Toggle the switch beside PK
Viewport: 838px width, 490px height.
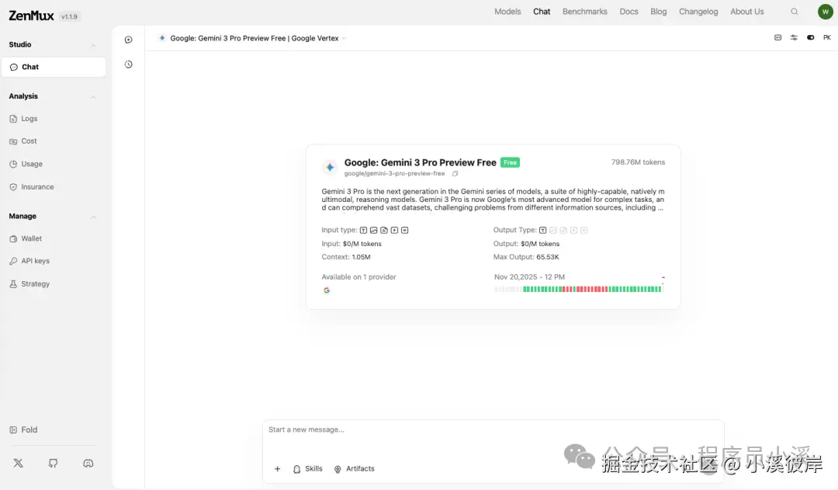coord(810,38)
